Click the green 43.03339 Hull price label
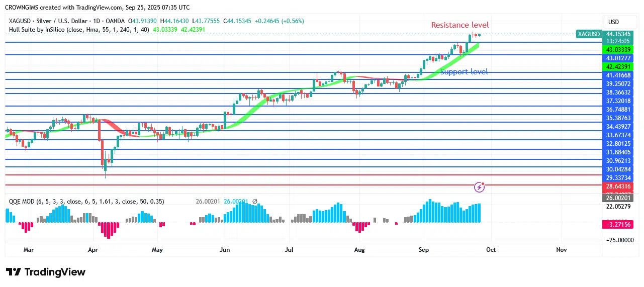This screenshot has height=287, width=644. point(622,50)
